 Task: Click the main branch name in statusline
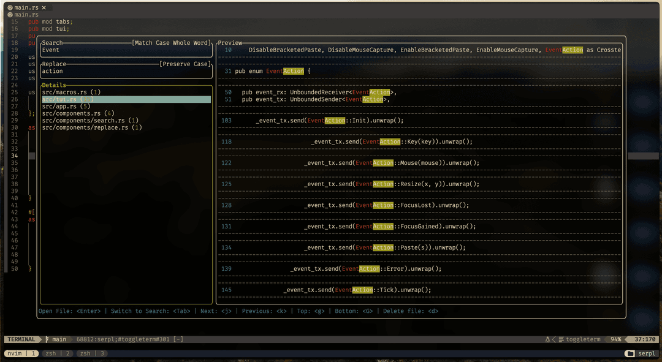(x=59, y=339)
